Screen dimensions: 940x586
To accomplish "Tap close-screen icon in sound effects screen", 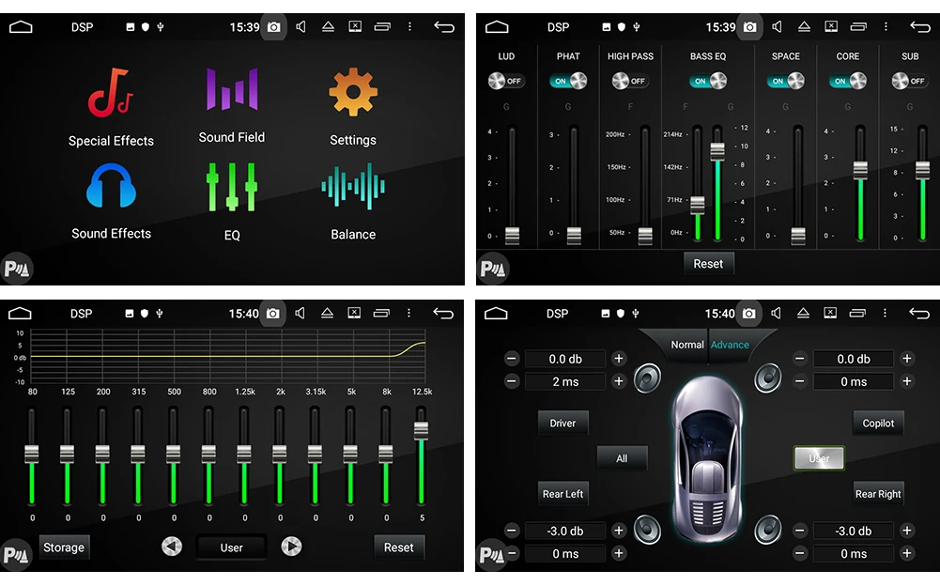I will pos(831,27).
